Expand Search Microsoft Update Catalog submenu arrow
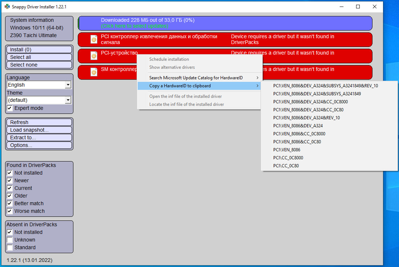This screenshot has width=399, height=267. click(x=258, y=78)
